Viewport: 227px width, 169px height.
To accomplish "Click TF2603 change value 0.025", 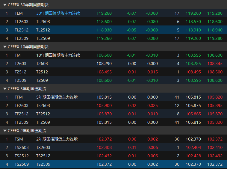I will coord(152,105).
